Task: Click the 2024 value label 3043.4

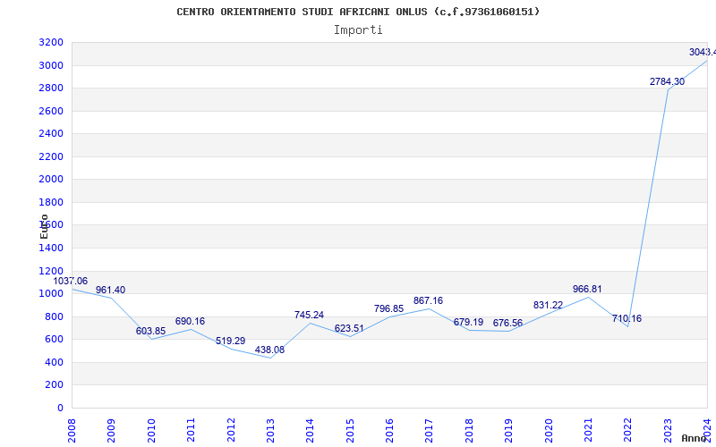Action: (703, 53)
